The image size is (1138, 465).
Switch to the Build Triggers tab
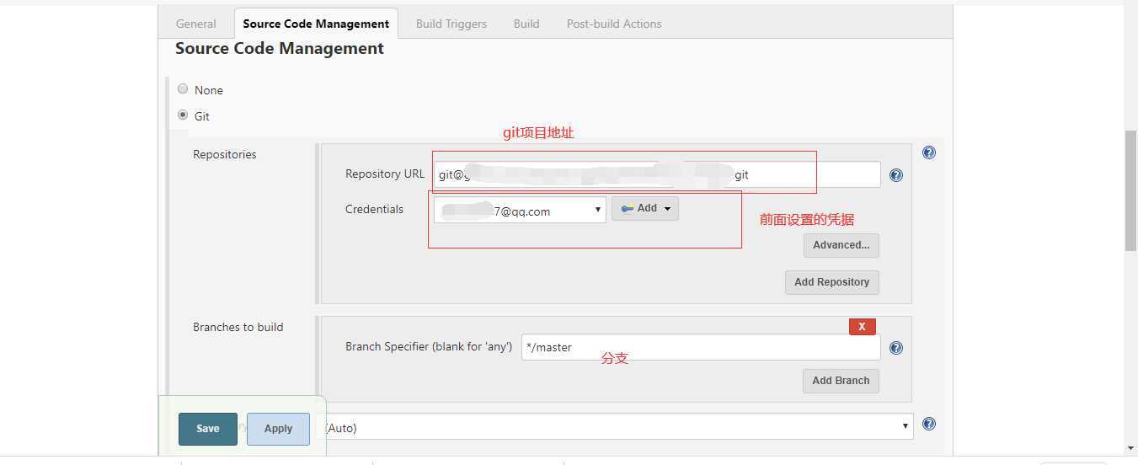point(451,24)
